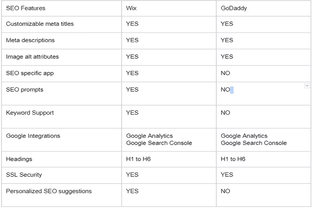This screenshot has width=312, height=208.
Task: Click the "Headings" row label
Action: (19, 159)
